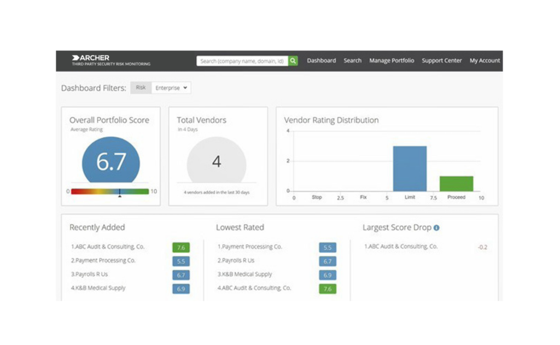
Task: Click the green search magnifier button
Action: pyautogui.click(x=293, y=61)
